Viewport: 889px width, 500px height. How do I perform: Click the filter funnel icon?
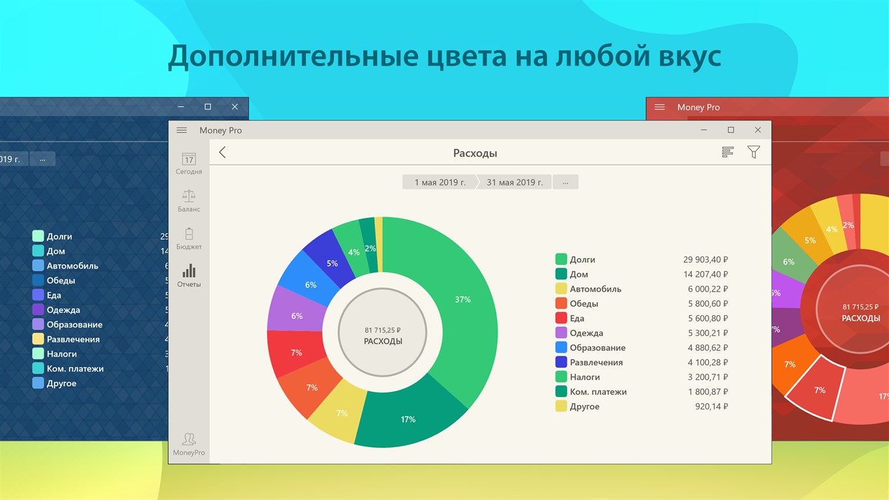pos(754,152)
